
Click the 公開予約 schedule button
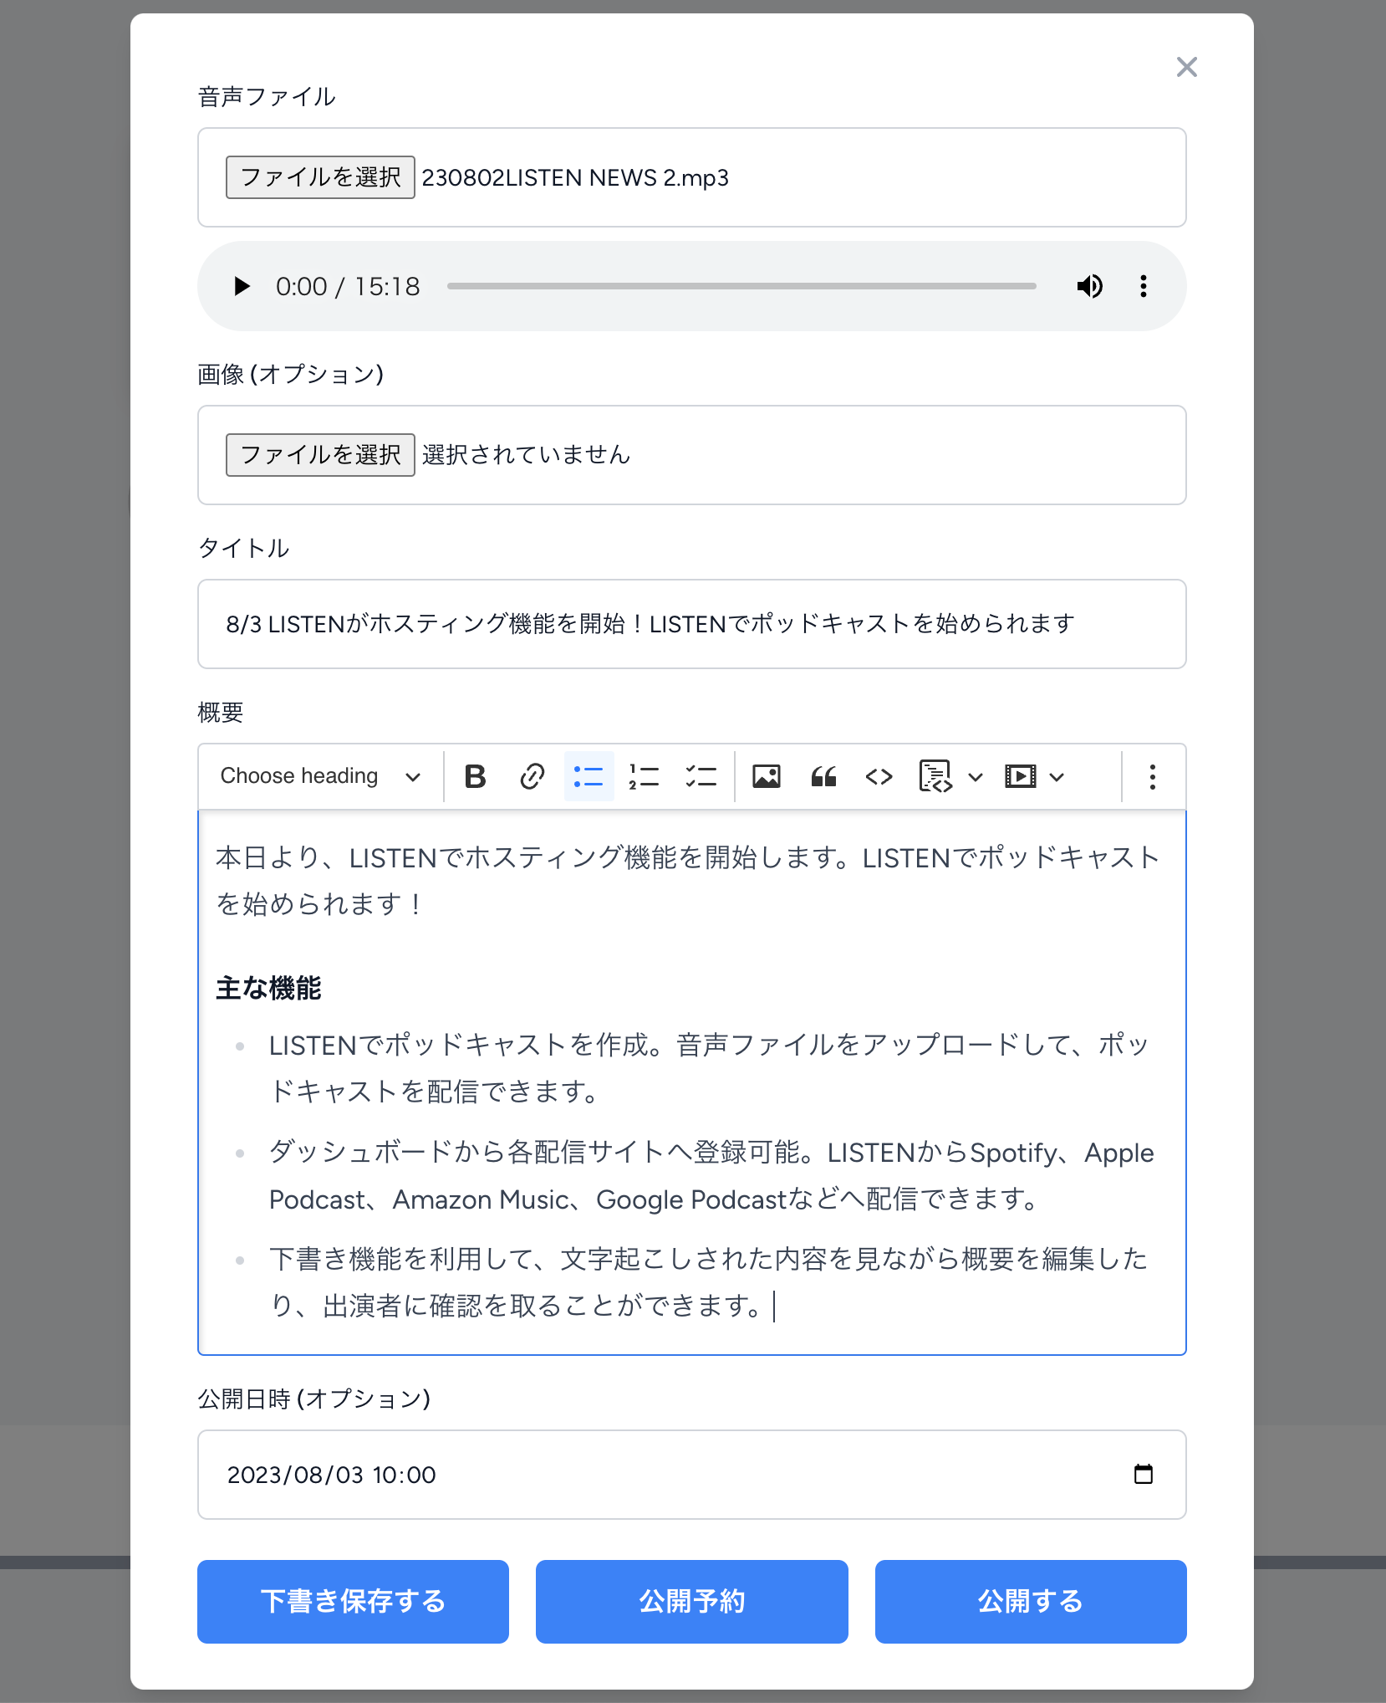click(x=692, y=1601)
